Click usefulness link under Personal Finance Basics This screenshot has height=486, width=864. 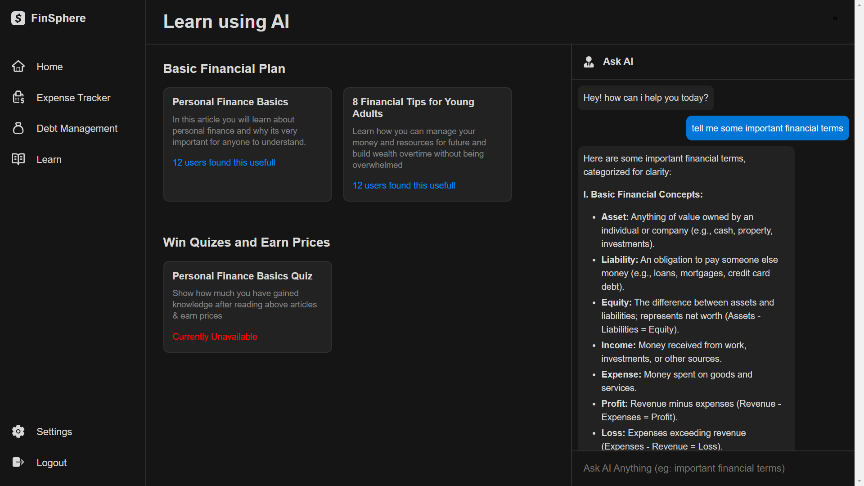coord(224,162)
